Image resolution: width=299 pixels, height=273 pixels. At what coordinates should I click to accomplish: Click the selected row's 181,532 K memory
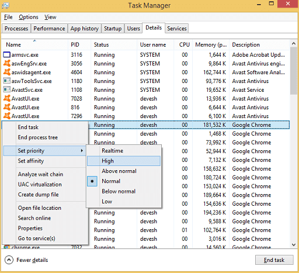tap(214, 125)
